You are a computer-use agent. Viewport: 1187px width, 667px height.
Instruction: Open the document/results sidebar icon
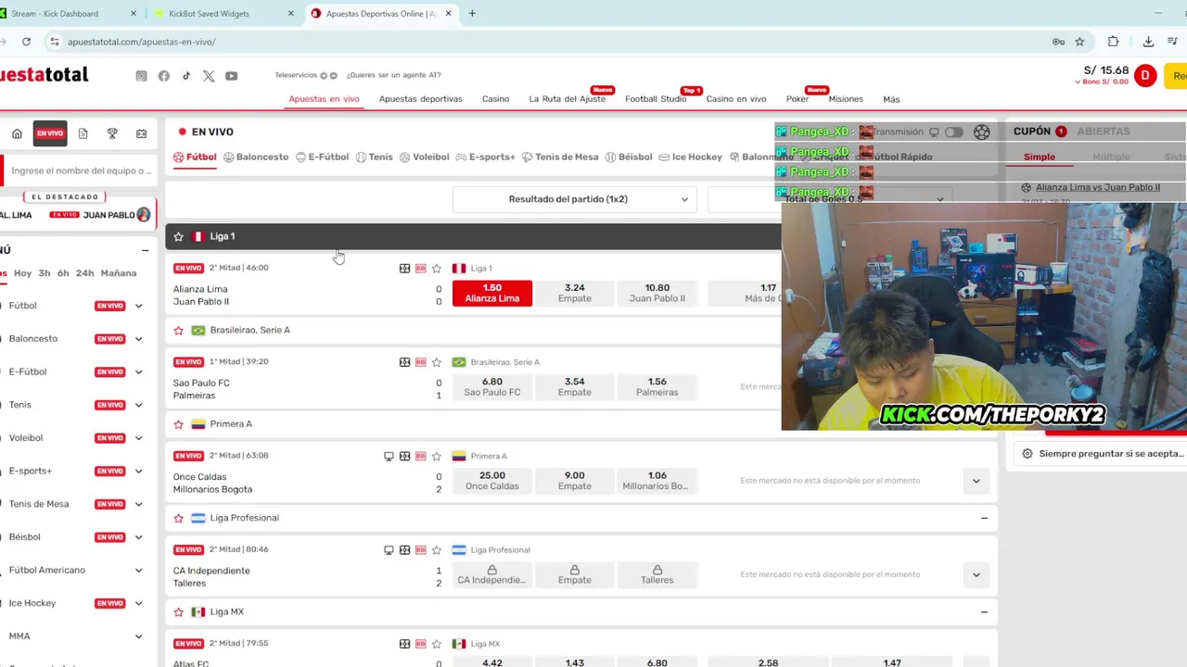(x=83, y=133)
